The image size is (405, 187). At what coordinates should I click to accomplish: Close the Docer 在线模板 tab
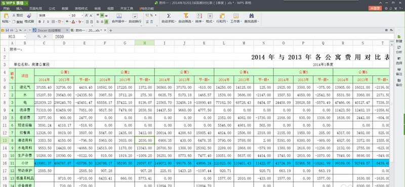click(x=67, y=30)
